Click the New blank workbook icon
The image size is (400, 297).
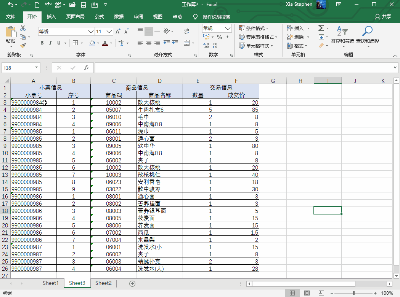[37, 5]
